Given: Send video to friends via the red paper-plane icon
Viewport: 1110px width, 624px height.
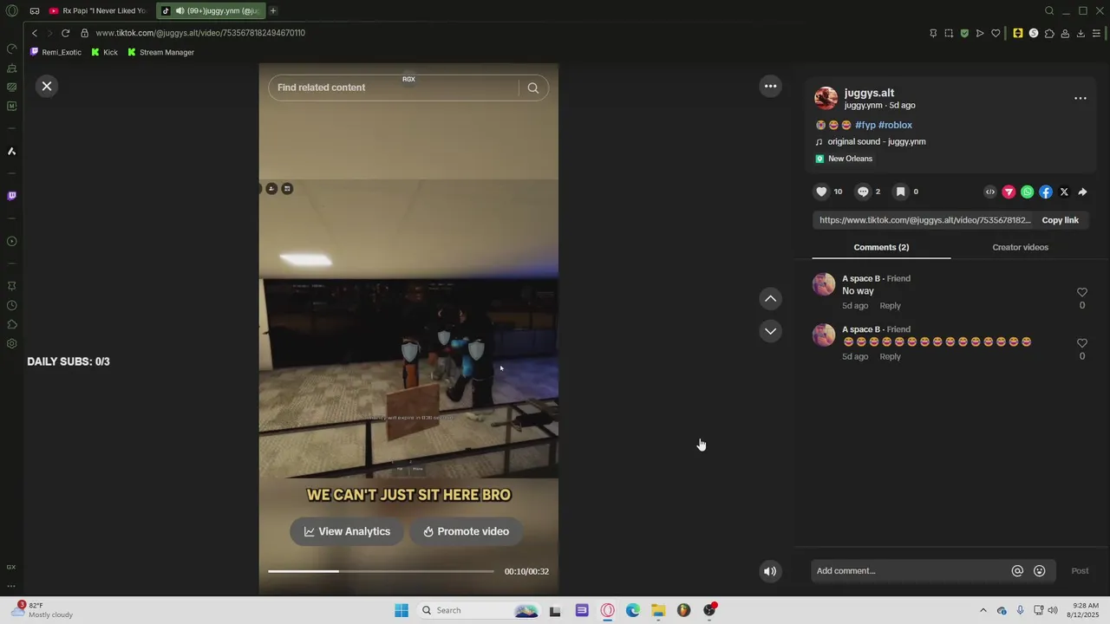Looking at the screenshot, I should pos(1009,192).
